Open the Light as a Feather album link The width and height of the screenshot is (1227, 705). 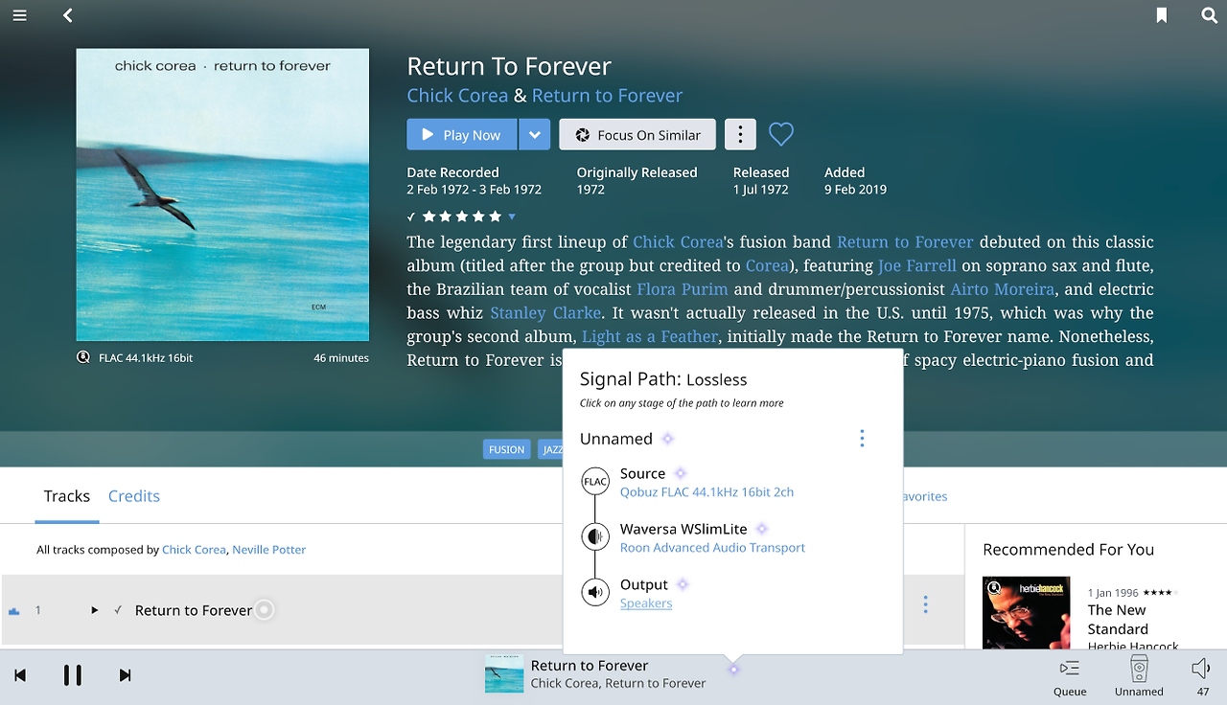click(650, 337)
